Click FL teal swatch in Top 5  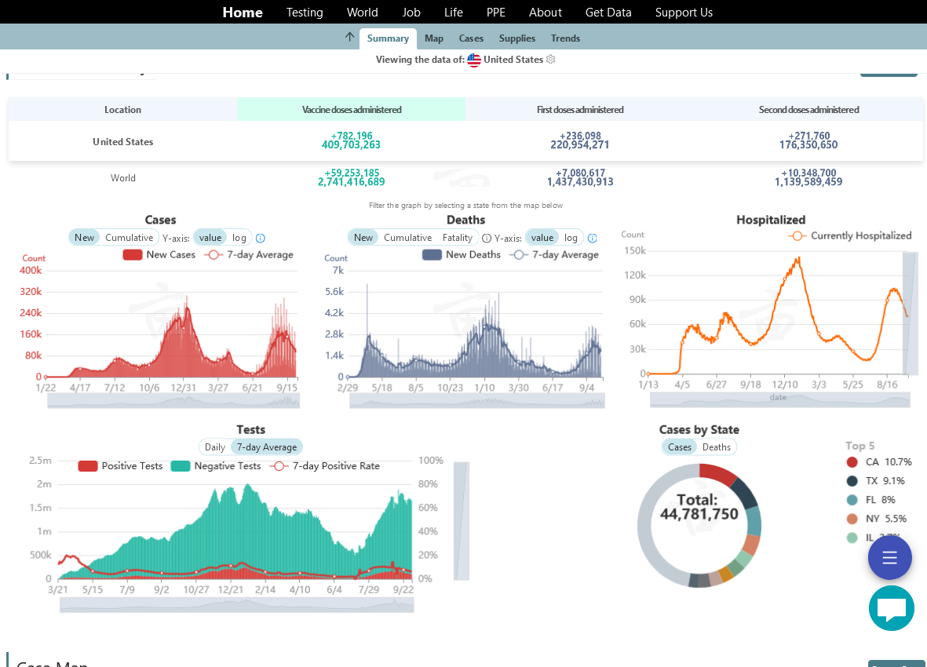coord(852,500)
